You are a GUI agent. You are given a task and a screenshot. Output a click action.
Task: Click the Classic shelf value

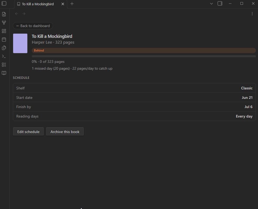(x=247, y=88)
